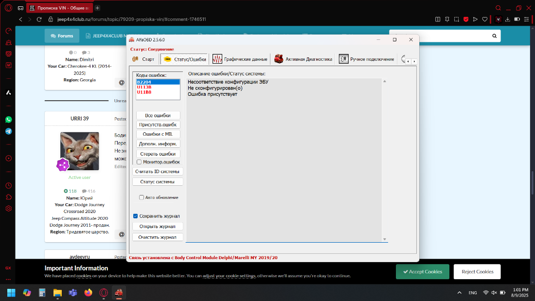Click the Windows Start button

11,293
